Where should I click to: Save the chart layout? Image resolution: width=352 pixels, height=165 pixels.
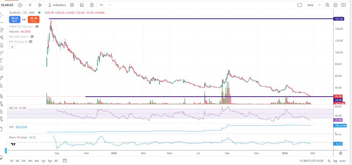tap(310, 5)
